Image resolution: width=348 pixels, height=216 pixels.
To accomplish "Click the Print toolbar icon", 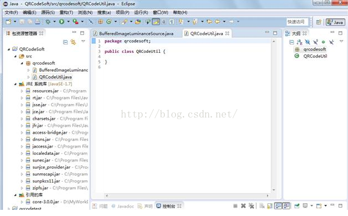I will 38,22.
